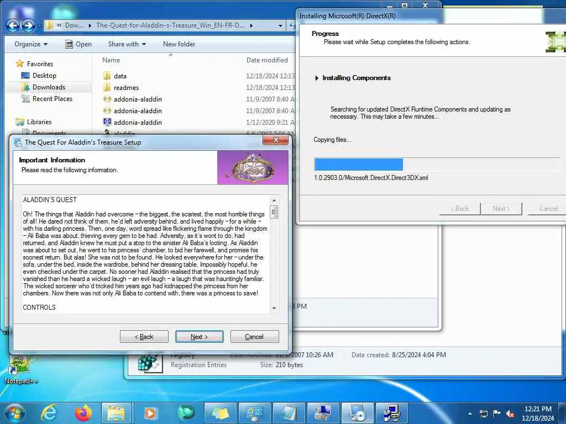Click the Explorer Forward arrow button
The image size is (566, 424).
[x=28, y=25]
